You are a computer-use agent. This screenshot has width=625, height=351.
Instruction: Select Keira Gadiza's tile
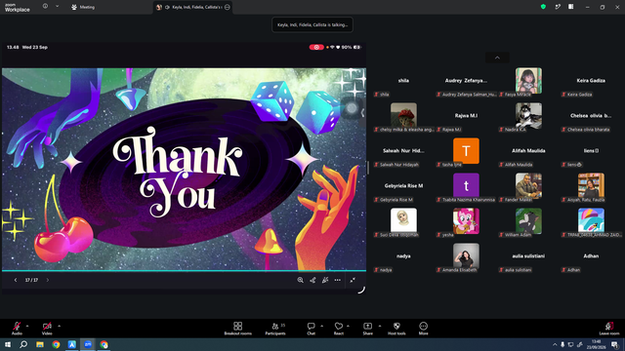click(x=591, y=81)
